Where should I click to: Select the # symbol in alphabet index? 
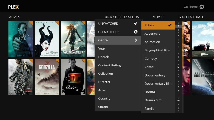point(178,23)
